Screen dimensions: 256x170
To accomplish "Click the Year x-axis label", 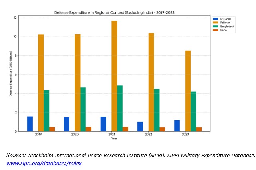I will (114, 139).
